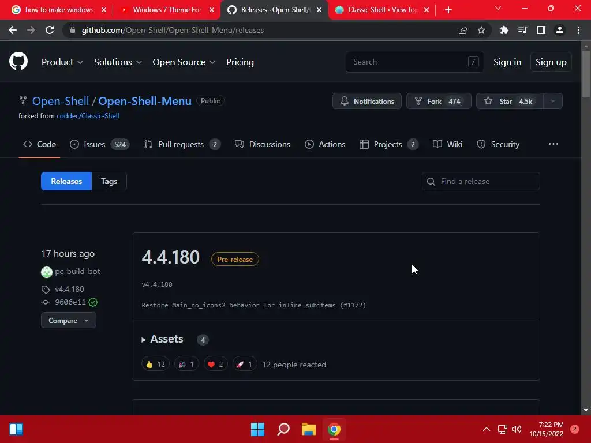591x443 pixels.
Task: Toggle the thumbs up reaction with 12
Action: coord(155,365)
